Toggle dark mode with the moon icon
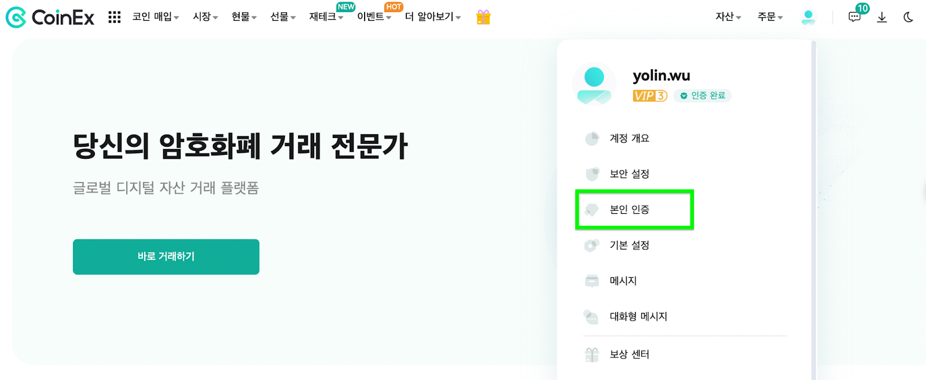926x380 pixels. click(909, 17)
